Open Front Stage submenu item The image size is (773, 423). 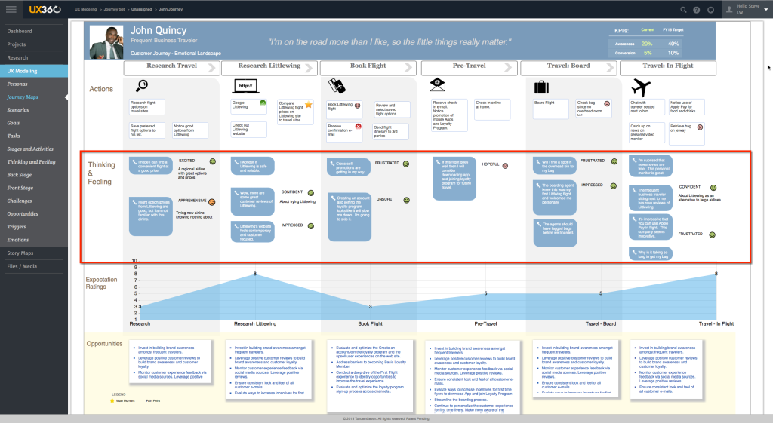pos(20,188)
